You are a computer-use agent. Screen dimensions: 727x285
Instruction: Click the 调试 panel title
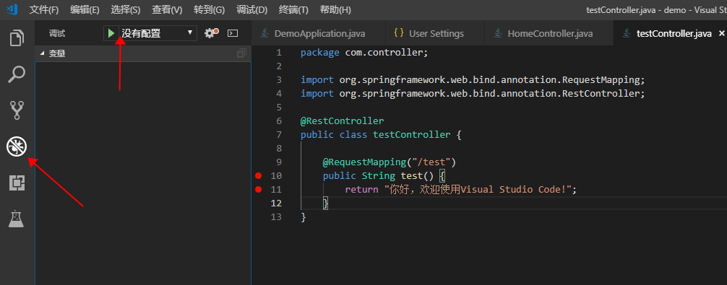tap(57, 33)
